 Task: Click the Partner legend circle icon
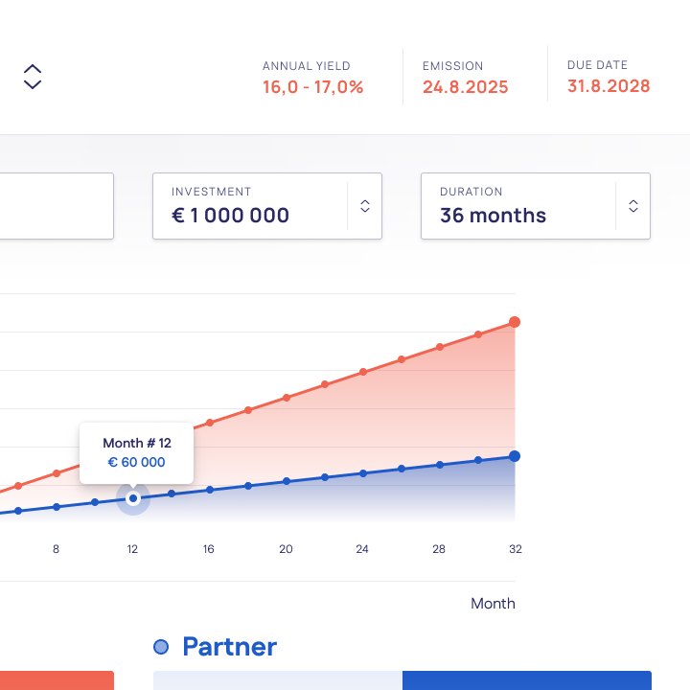pyautogui.click(x=161, y=647)
